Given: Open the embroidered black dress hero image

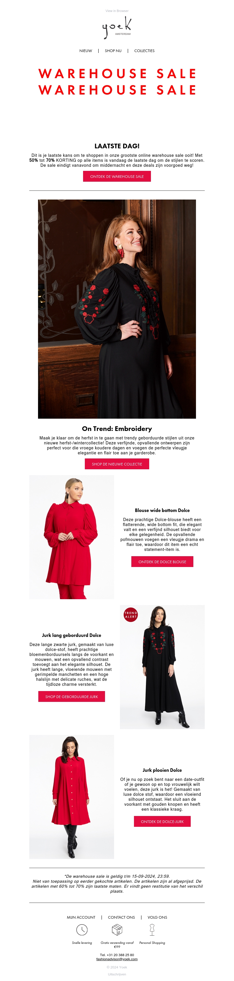Looking at the screenshot, I should click(x=117, y=309).
